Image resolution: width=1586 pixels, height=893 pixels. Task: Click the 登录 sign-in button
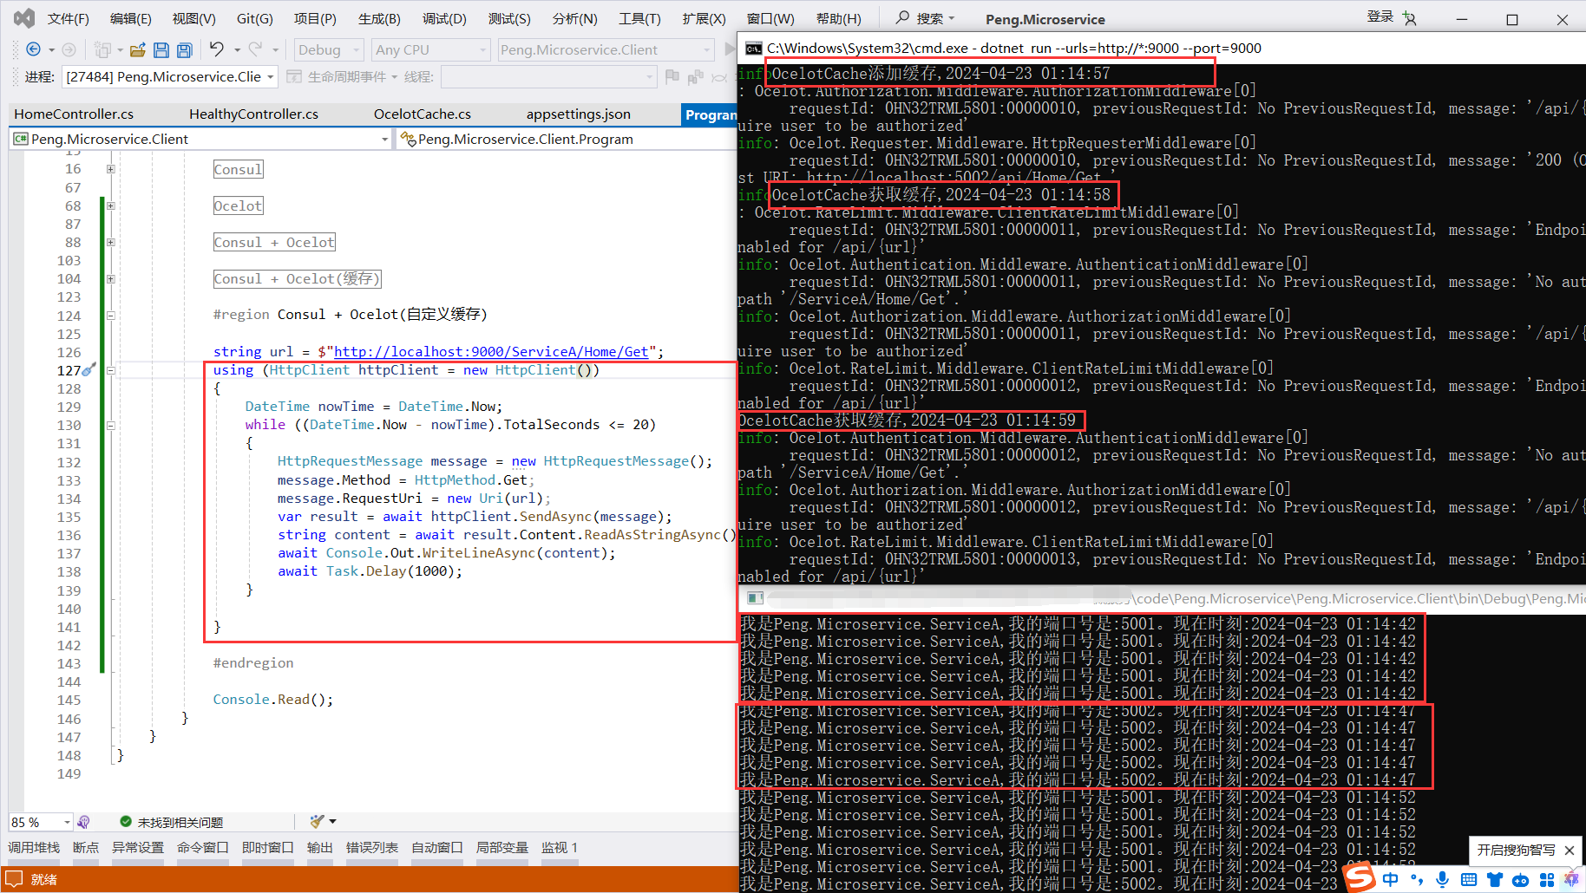point(1380,17)
